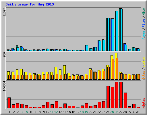
Task: Click the red KBytes bar for day 12
Action: [x=57, y=105]
